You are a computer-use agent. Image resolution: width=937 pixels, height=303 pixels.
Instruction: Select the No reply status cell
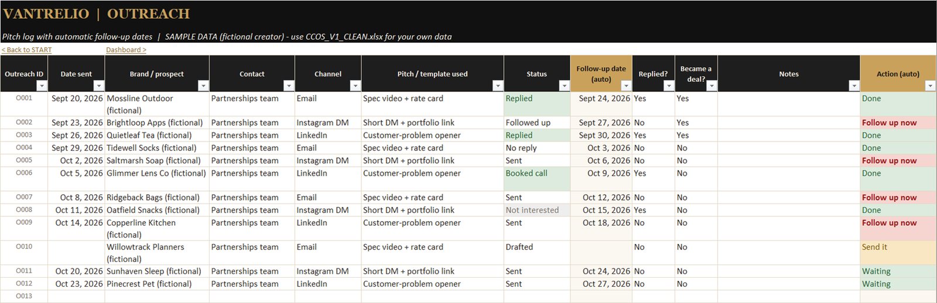536,148
